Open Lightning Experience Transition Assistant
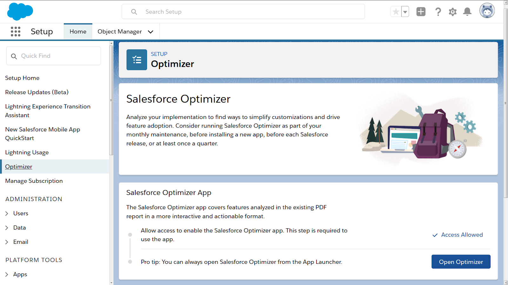Image resolution: width=508 pixels, height=285 pixels. 48,111
